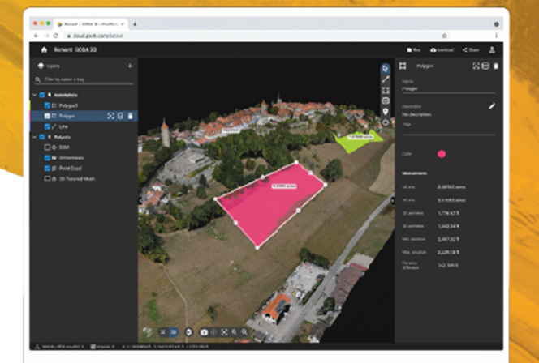The height and width of the screenshot is (363, 539).
Task: Click the camera screenshot icon in viewer
Action: [205, 332]
